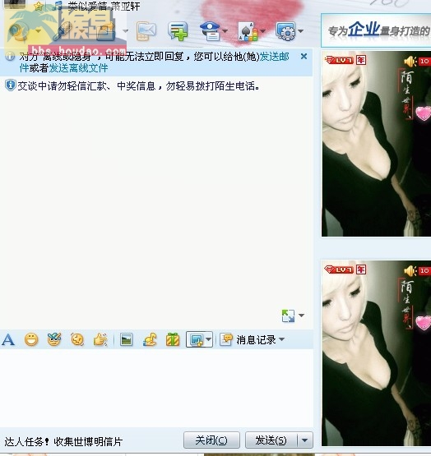Click the music note icon near the title
Image resolution: width=431 pixels, height=456 pixels.
click(x=58, y=6)
